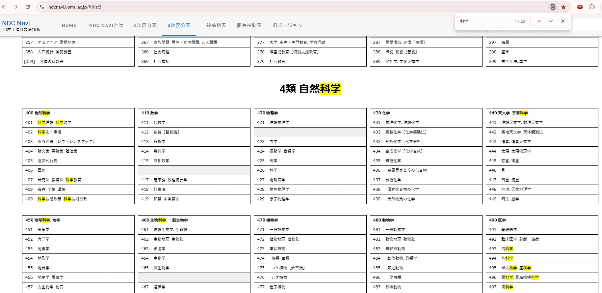Open the 420 物理学 header
The image size is (602, 293).
click(x=310, y=113)
